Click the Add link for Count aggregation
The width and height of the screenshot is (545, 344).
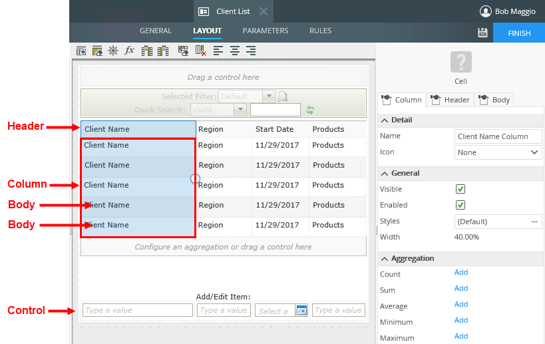pyautogui.click(x=461, y=272)
